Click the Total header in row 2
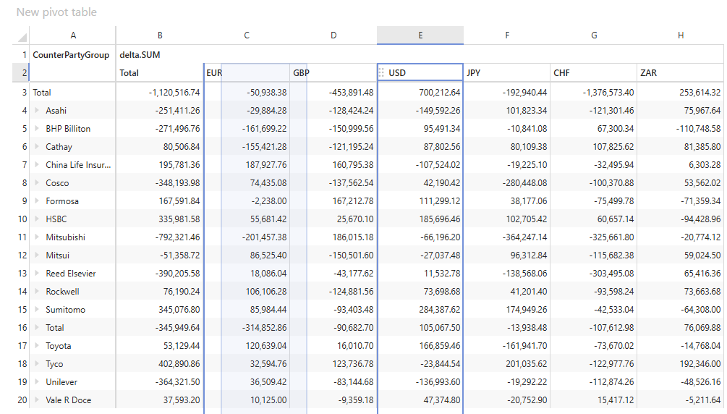 click(x=159, y=73)
